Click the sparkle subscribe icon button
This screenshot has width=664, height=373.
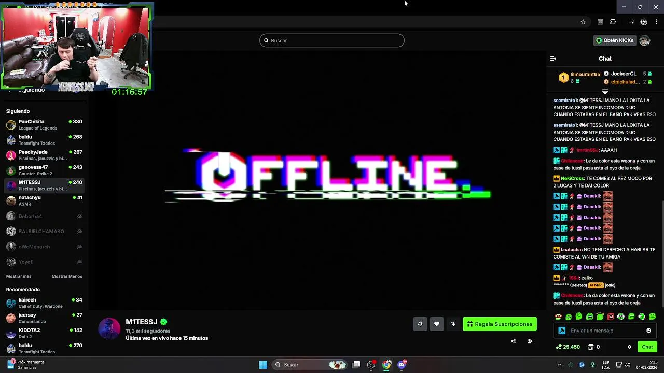coord(453,324)
